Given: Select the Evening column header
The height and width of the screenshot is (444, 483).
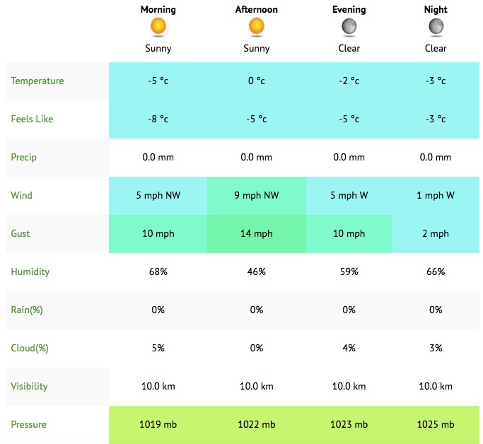Looking at the screenshot, I should tap(349, 10).
